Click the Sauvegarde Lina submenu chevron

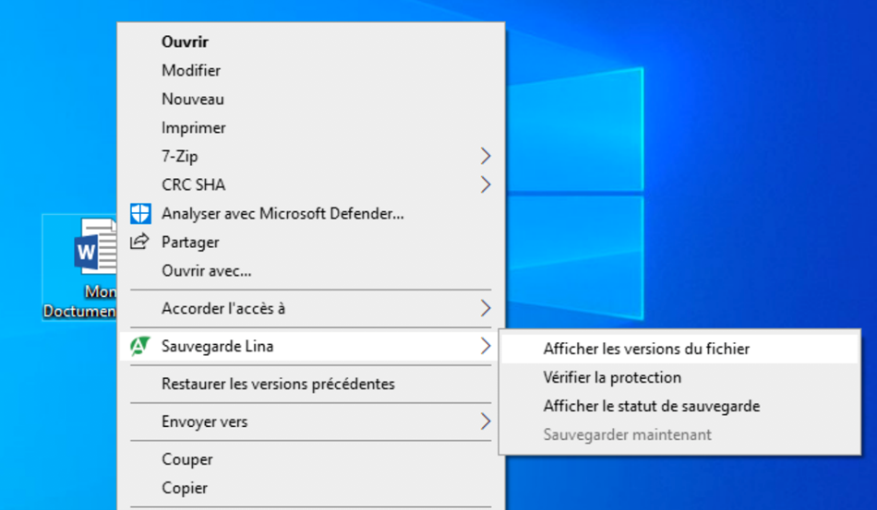click(x=486, y=347)
